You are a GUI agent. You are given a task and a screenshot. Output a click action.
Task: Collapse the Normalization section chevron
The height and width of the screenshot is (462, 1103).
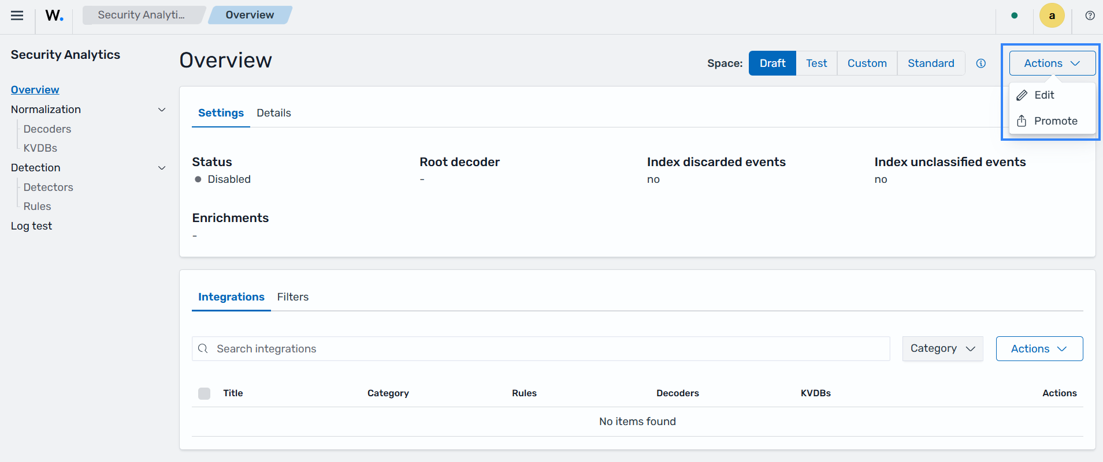point(162,110)
